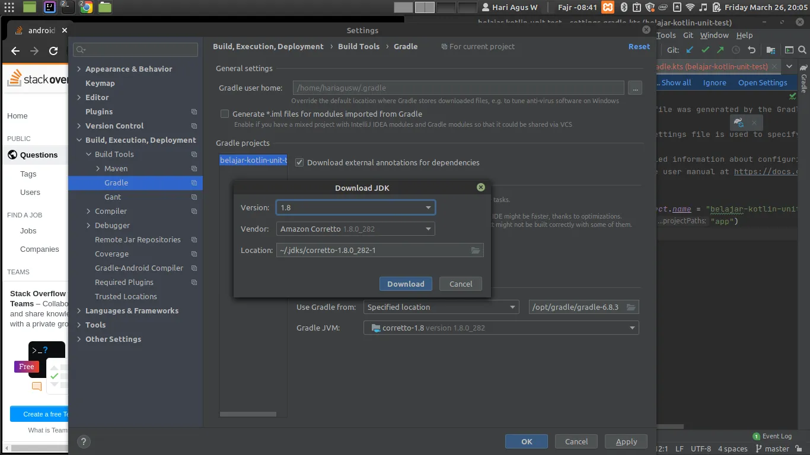810x455 pixels.
Task: Toggle Generate *.iml files checkbox
Action: point(225,114)
